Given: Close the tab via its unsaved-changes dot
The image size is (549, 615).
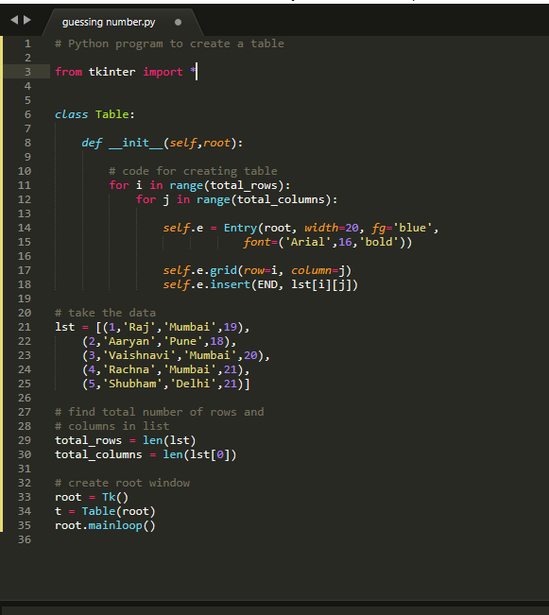Looking at the screenshot, I should (x=178, y=23).
